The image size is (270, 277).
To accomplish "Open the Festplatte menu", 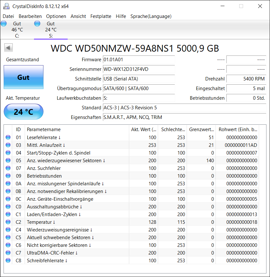I will 101,16.
